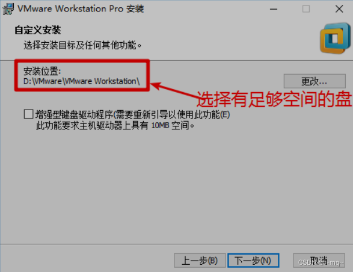This screenshot has height=272, width=353.
Task: Click the 增强型键盘驱动程序 checkbox label text
Action: tap(132, 114)
